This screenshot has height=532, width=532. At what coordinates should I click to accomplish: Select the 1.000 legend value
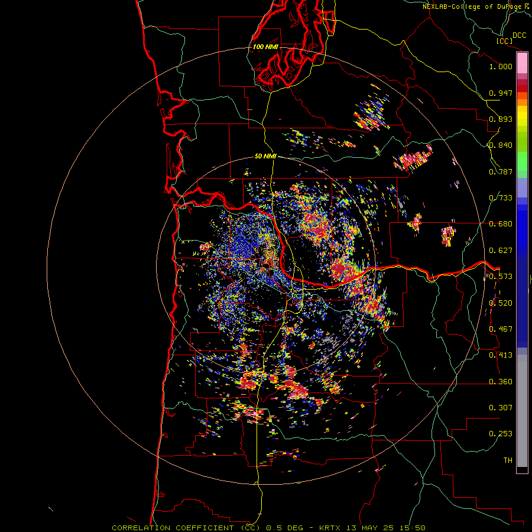coord(501,66)
